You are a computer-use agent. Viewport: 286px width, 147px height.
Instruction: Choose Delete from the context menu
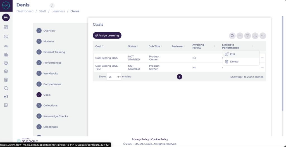click(234, 62)
